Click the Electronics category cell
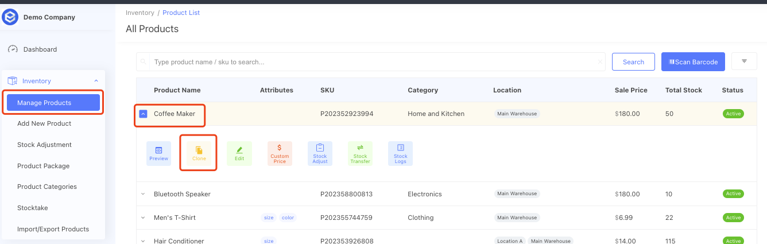 (425, 194)
